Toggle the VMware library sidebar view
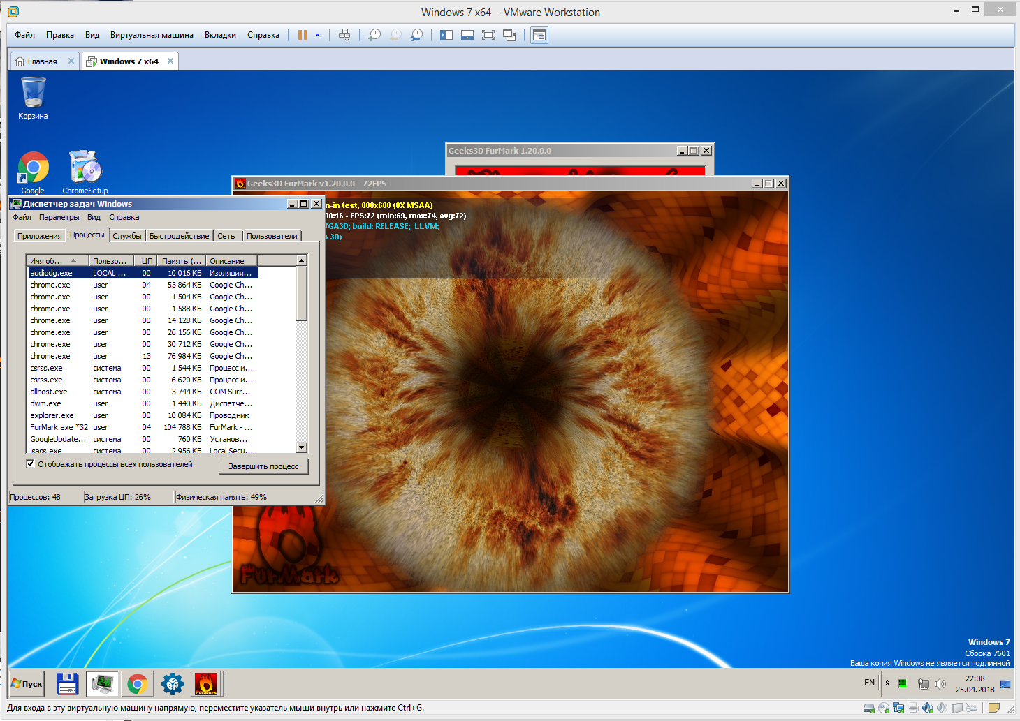The width and height of the screenshot is (1020, 721). click(x=446, y=35)
